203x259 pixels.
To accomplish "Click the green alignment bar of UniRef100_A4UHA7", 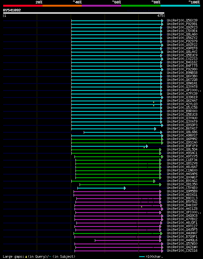I will (118, 233).
